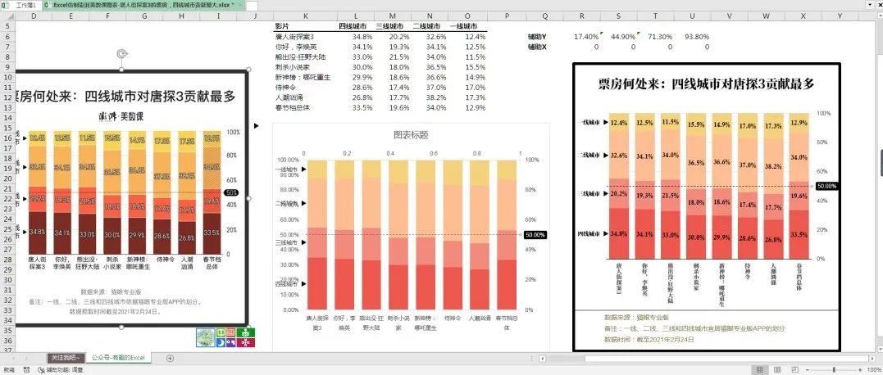Click the zoom out minus button
This screenshot has height=375, width=883.
click(x=807, y=369)
